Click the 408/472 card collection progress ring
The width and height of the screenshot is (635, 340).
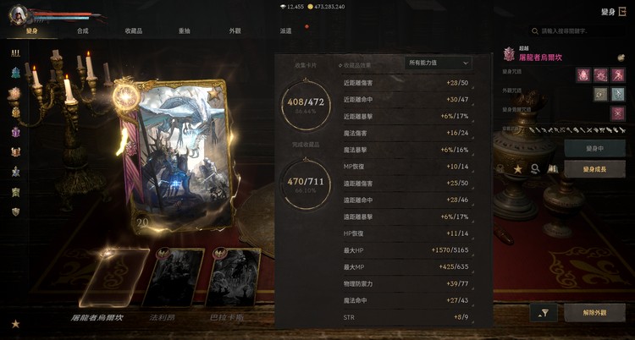306,105
